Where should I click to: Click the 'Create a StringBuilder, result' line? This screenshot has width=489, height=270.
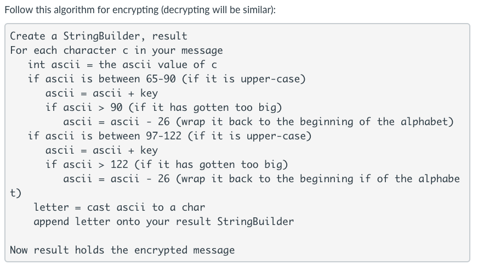click(99, 36)
